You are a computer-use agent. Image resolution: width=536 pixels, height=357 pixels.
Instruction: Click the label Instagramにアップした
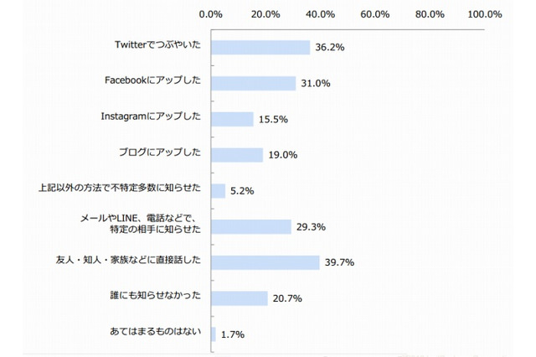[x=150, y=120]
